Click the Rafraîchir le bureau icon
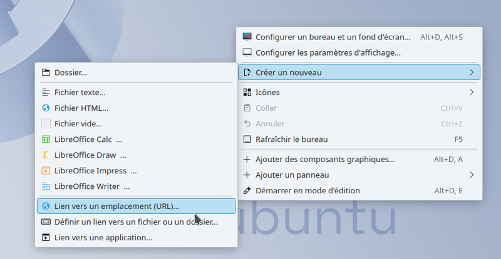The image size is (501, 259). (x=247, y=140)
